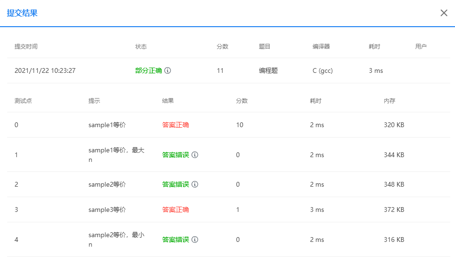Click the 提交时间 column header
This screenshot has width=455, height=260.
pyautogui.click(x=26, y=47)
